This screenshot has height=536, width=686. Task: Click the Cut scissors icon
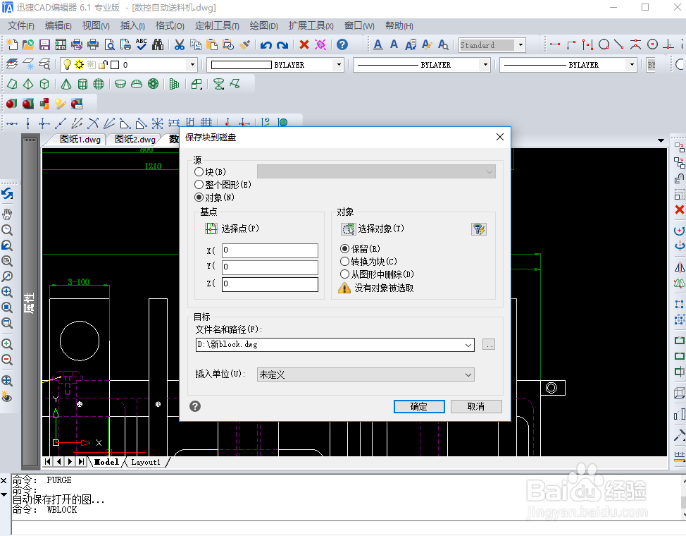click(180, 44)
